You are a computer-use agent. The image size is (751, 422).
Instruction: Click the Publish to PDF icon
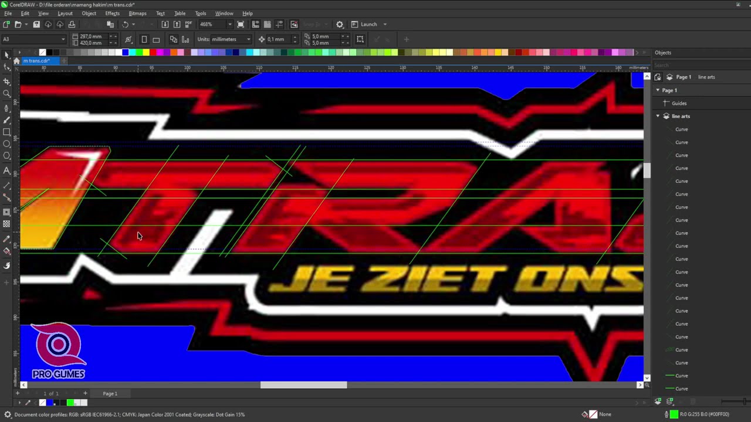pyautogui.click(x=188, y=24)
